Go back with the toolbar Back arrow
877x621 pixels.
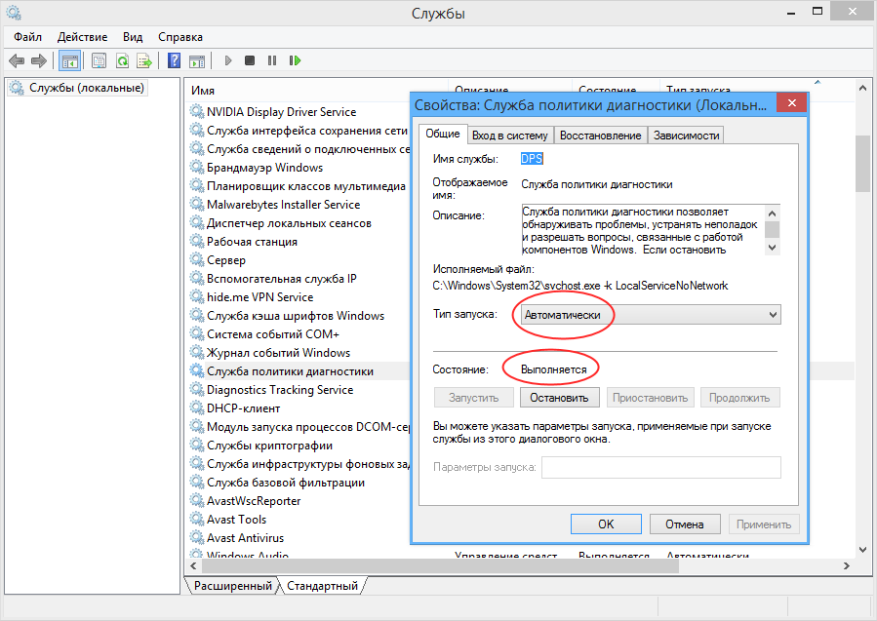(17, 60)
